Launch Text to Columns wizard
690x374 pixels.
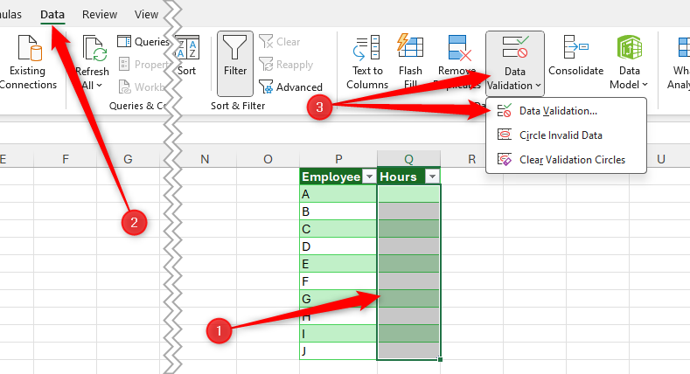pyautogui.click(x=367, y=62)
